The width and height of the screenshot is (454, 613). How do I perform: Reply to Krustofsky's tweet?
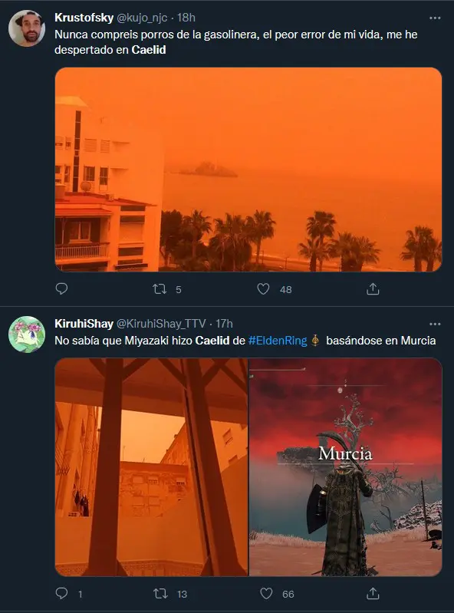[61, 289]
